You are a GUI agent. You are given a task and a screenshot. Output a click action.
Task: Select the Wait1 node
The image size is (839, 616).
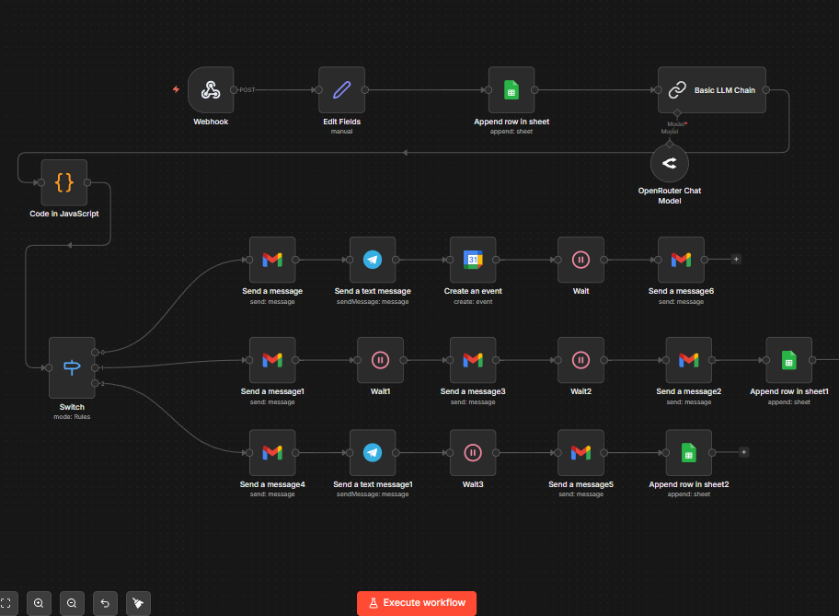(x=381, y=360)
